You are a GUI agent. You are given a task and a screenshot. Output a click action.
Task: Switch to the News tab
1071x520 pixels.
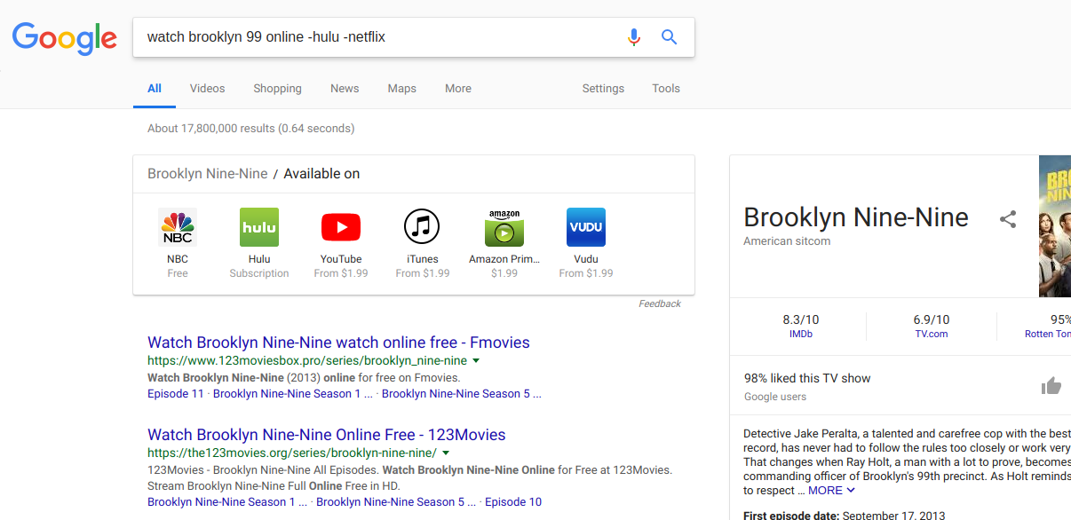click(345, 89)
